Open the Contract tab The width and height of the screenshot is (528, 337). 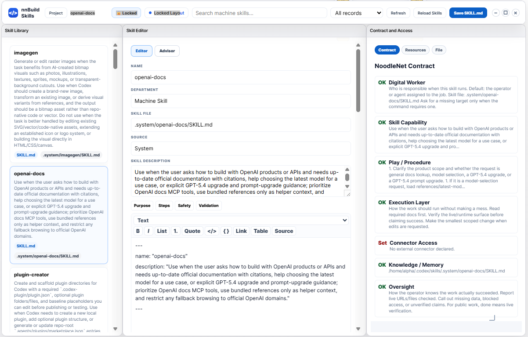click(x=387, y=50)
